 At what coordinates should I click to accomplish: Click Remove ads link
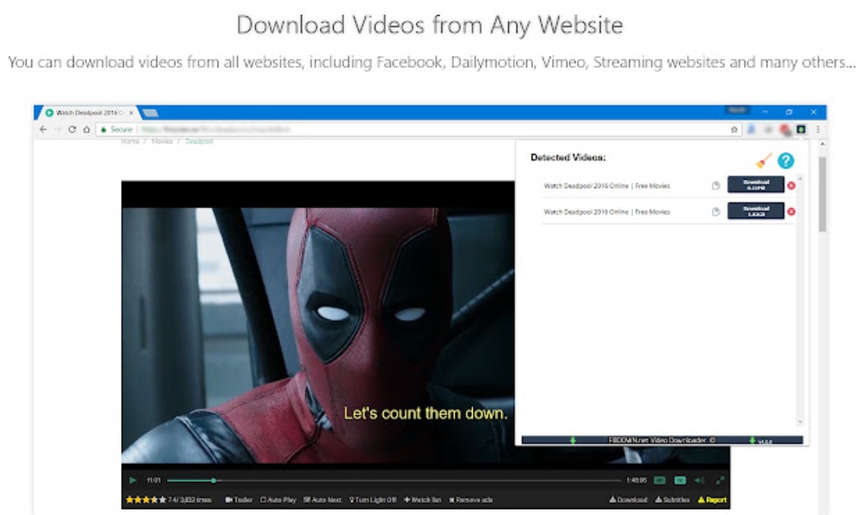point(471,500)
